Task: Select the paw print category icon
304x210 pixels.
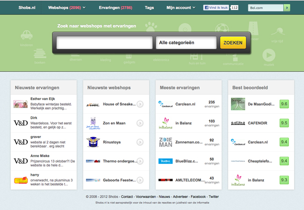Action: click(151, 27)
